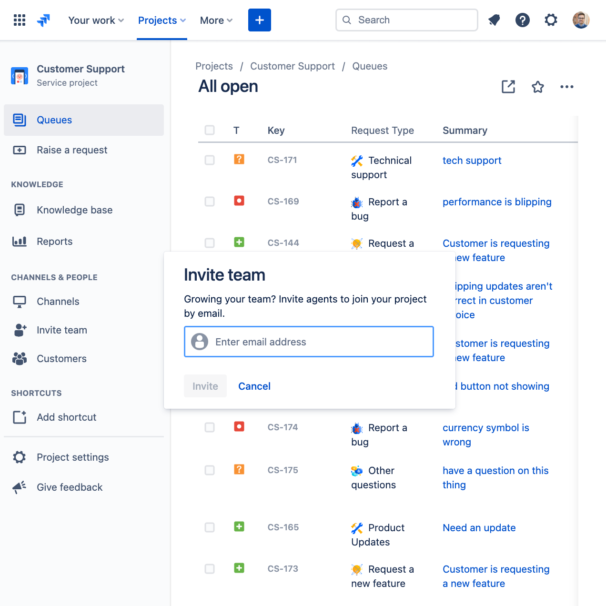
Task: Expand the Your work dropdown
Action: point(96,20)
